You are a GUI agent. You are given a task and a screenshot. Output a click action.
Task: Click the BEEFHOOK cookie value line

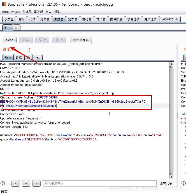[73, 102]
